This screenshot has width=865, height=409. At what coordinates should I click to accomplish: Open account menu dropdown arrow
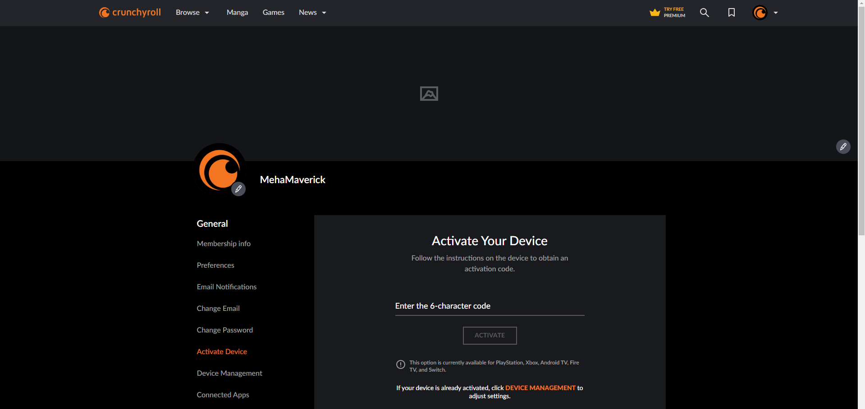click(775, 13)
